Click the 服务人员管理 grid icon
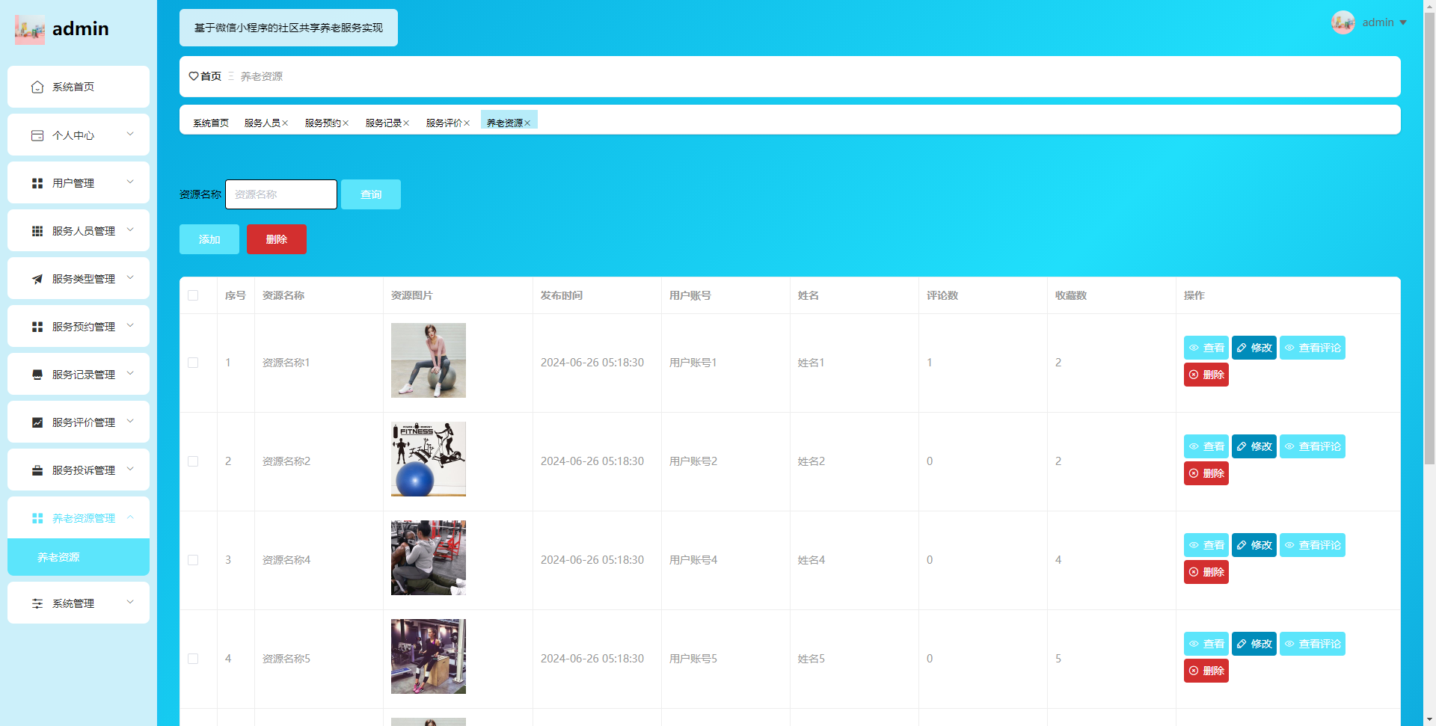Image resolution: width=1436 pixels, height=726 pixels. coord(37,231)
